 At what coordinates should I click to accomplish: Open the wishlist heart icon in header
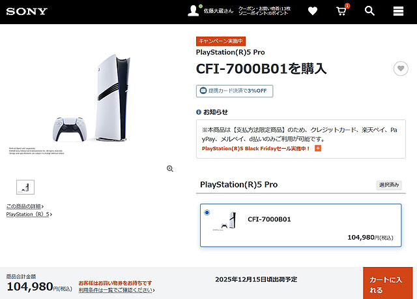[313, 11]
